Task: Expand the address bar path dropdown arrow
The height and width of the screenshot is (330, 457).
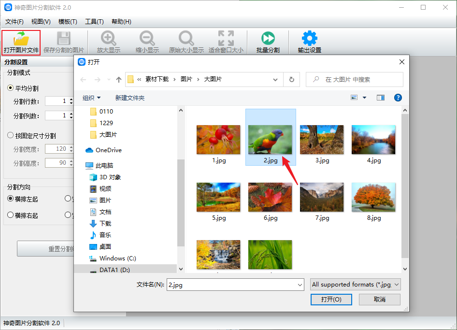Action: point(275,80)
